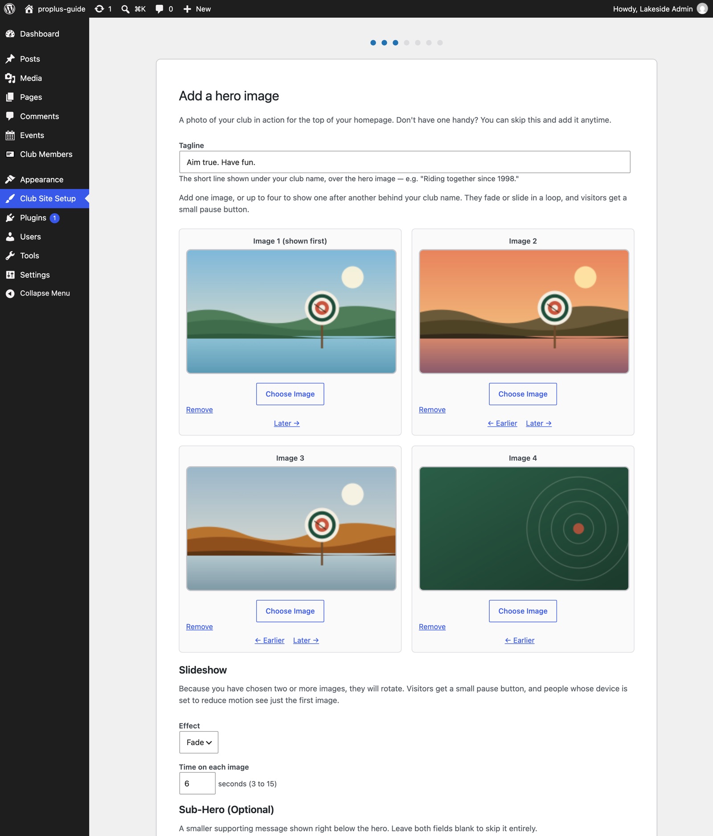Click the Collapse Menu arrow icon
Screen dimensions: 713x836
(10, 293)
